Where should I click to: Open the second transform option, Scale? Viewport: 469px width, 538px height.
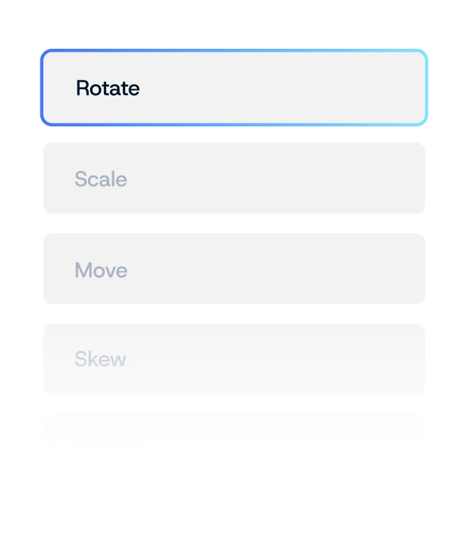tap(234, 179)
